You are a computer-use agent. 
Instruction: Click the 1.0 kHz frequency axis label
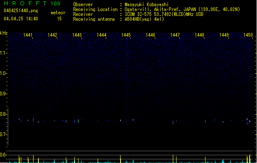pyautogui.click(x=3, y=73)
